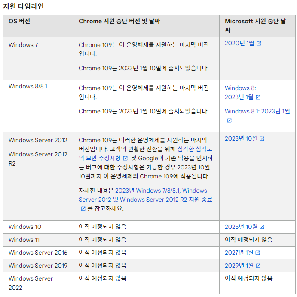Open 2023년 Windows 7/8/8.1 지원 종료 link
This screenshot has width=297, height=297.
click(x=145, y=195)
